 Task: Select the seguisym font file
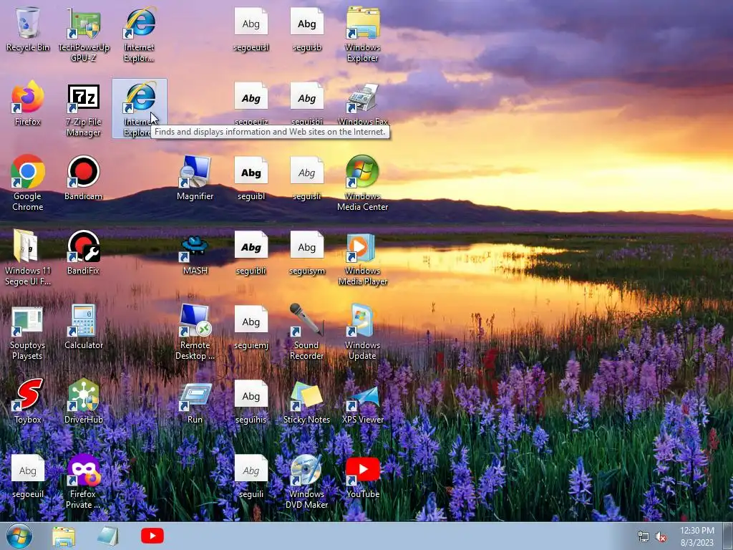click(306, 252)
